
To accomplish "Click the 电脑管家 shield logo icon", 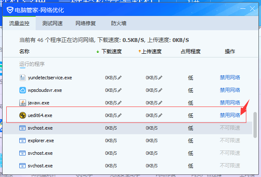I will (x=10, y=10).
